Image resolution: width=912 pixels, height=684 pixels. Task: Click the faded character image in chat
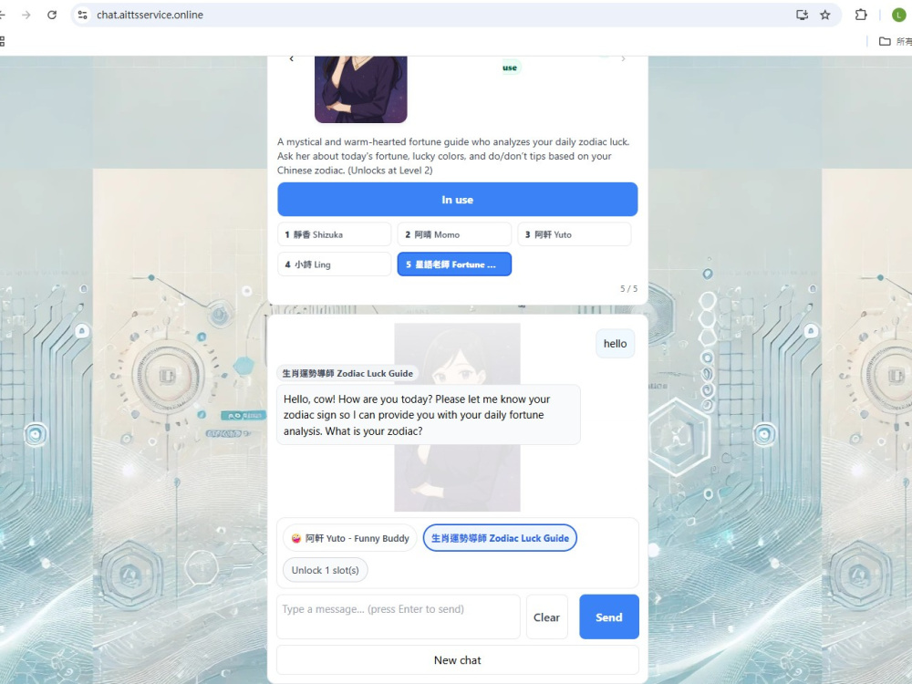pos(457,417)
